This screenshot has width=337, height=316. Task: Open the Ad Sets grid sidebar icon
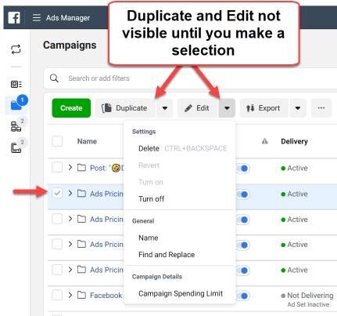(x=16, y=126)
